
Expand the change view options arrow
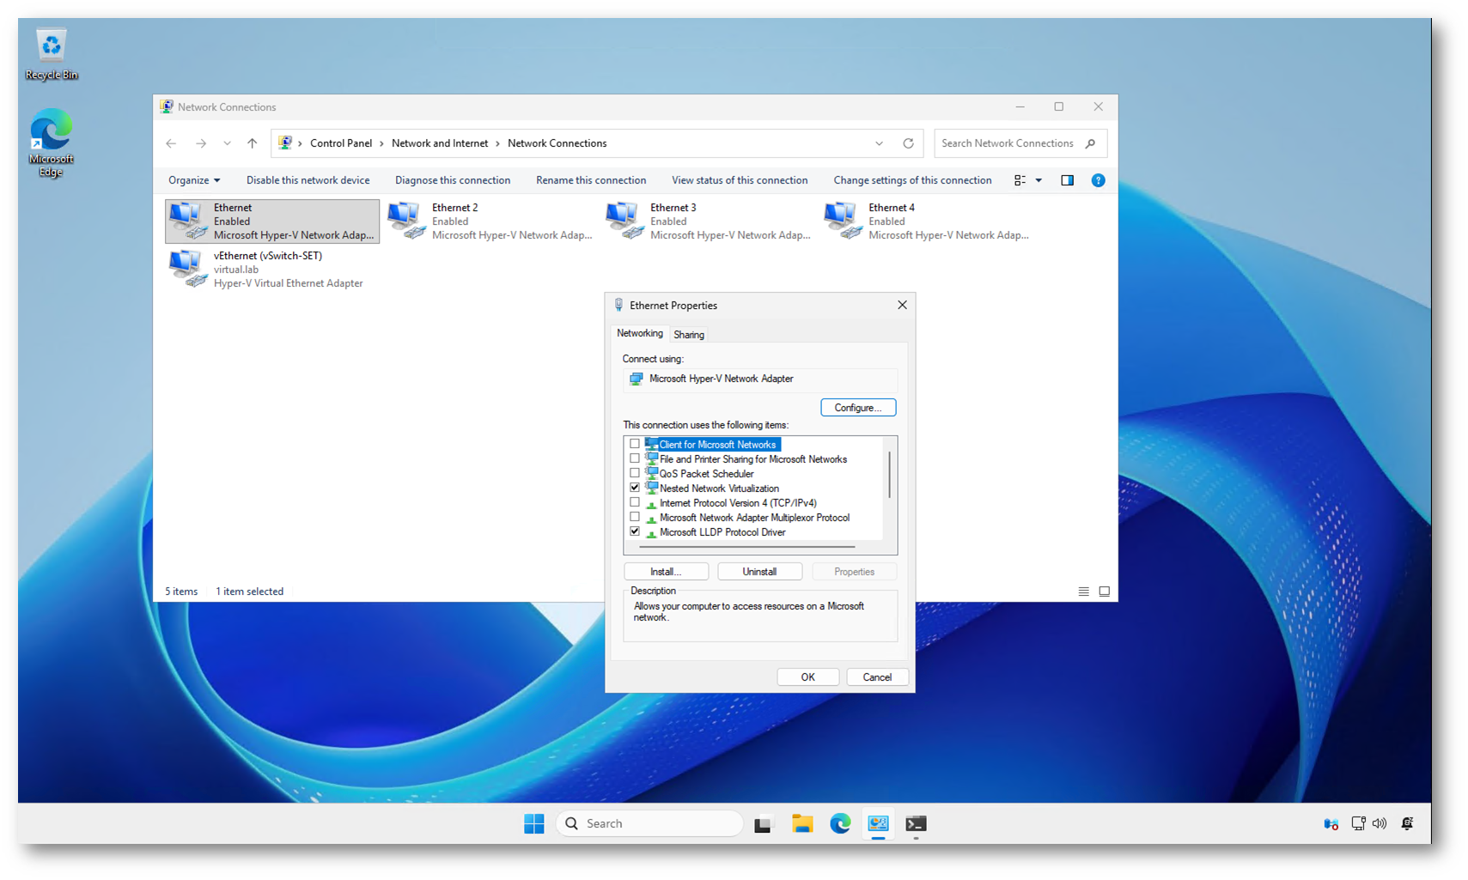(x=1039, y=180)
